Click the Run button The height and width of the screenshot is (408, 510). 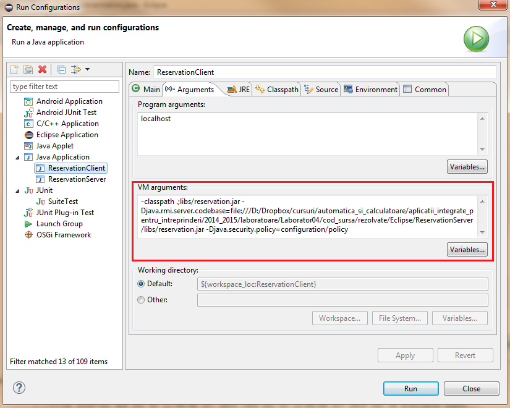click(411, 388)
